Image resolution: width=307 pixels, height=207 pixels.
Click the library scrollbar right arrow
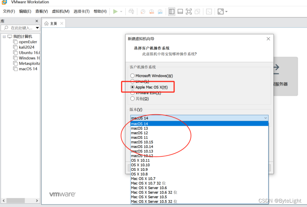37,201
